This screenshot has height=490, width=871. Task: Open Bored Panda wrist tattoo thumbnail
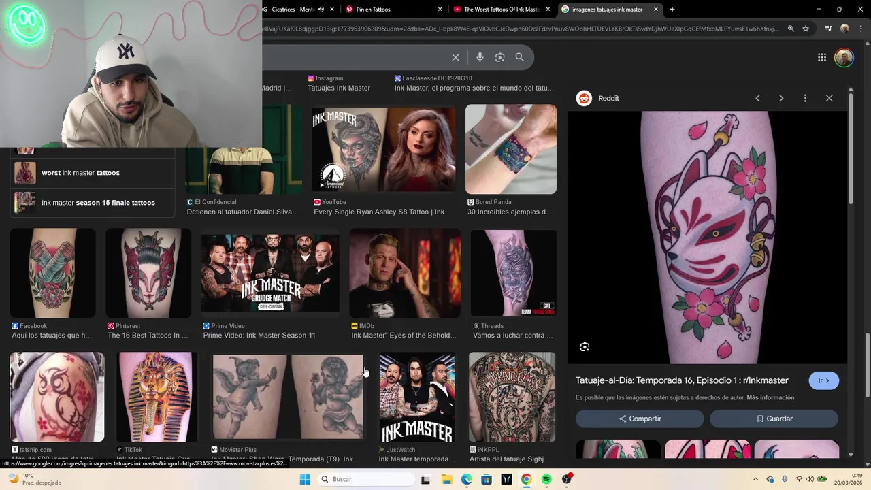click(x=511, y=149)
